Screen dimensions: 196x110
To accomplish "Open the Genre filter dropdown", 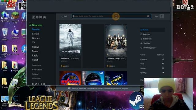I will [x=152, y=55].
